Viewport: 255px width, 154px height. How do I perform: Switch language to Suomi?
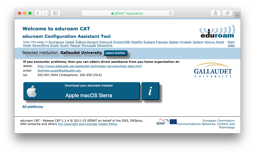(x=64, y=45)
